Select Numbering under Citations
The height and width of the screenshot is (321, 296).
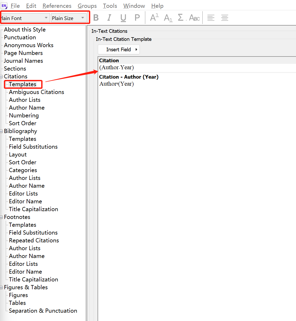point(24,116)
